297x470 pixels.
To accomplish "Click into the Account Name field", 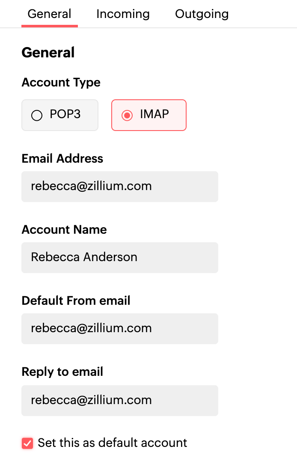I will (x=120, y=258).
